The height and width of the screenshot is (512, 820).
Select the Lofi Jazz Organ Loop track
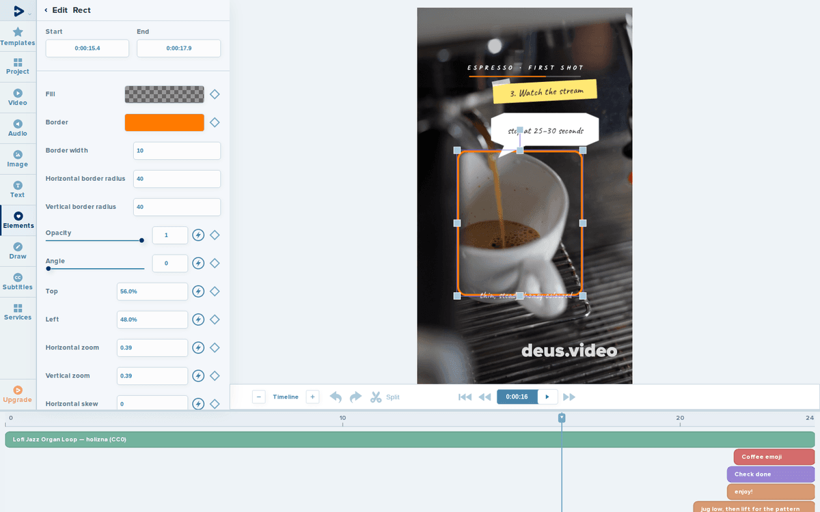coord(410,440)
